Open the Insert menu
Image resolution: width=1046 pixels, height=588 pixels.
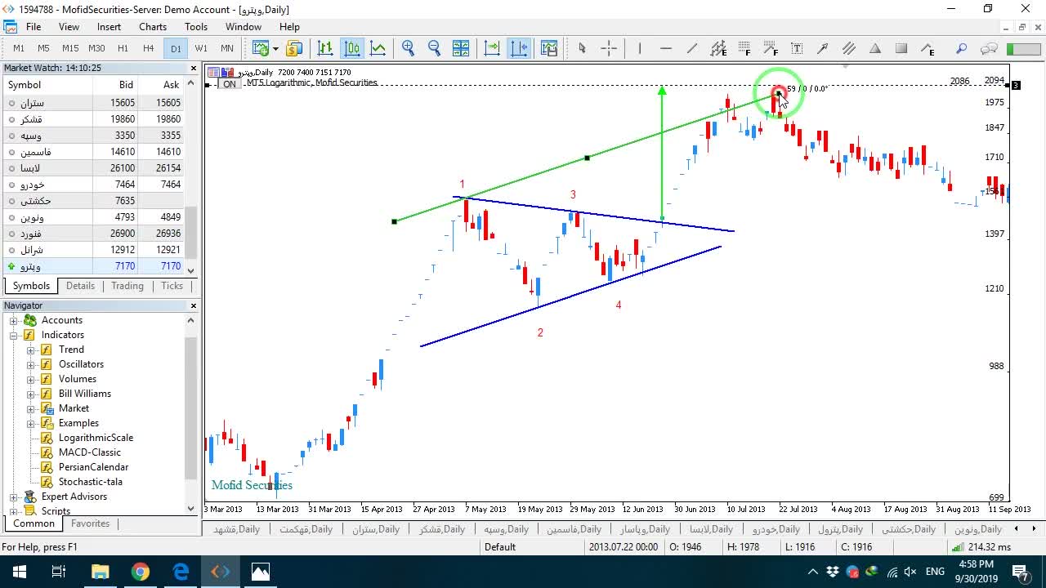pyautogui.click(x=109, y=27)
